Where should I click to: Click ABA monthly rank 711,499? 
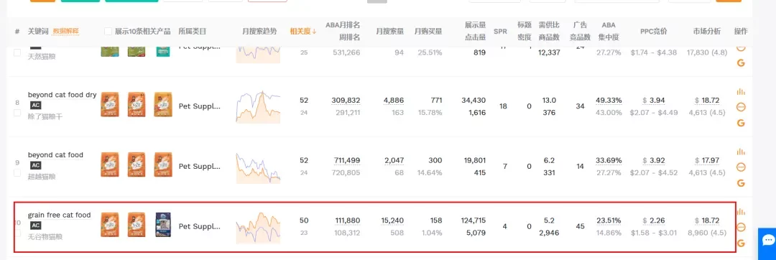pos(348,161)
